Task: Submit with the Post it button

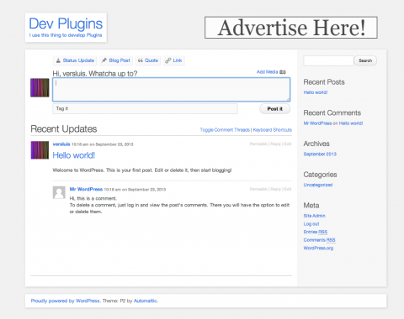Action: pos(274,109)
